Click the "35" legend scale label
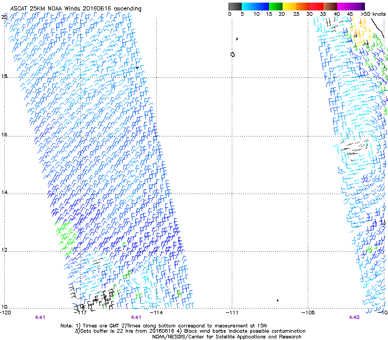 coord(323,14)
